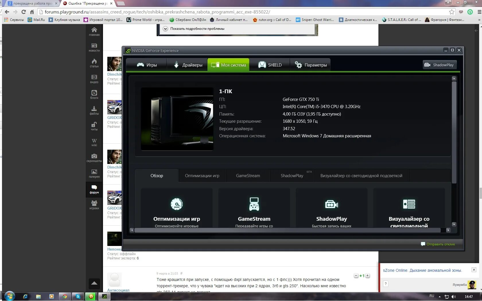
Task: Click the vertical scrollbar up arrow in GeForce panel
Action: 454,78
